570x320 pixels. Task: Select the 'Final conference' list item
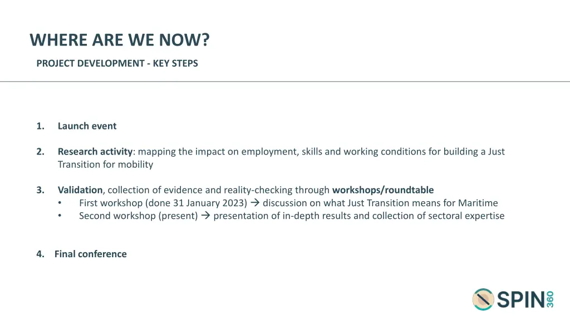(x=91, y=254)
